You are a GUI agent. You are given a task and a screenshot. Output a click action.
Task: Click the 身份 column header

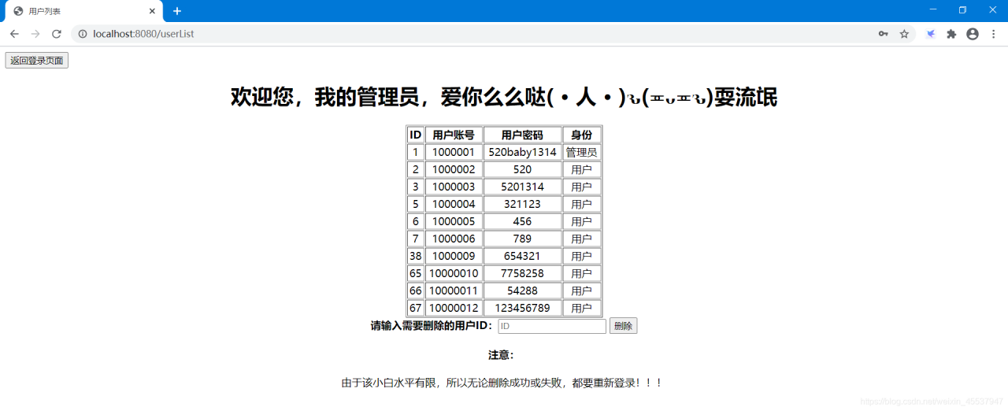pos(582,135)
